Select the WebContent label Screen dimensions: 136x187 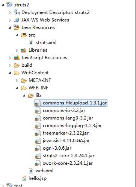point(35,73)
